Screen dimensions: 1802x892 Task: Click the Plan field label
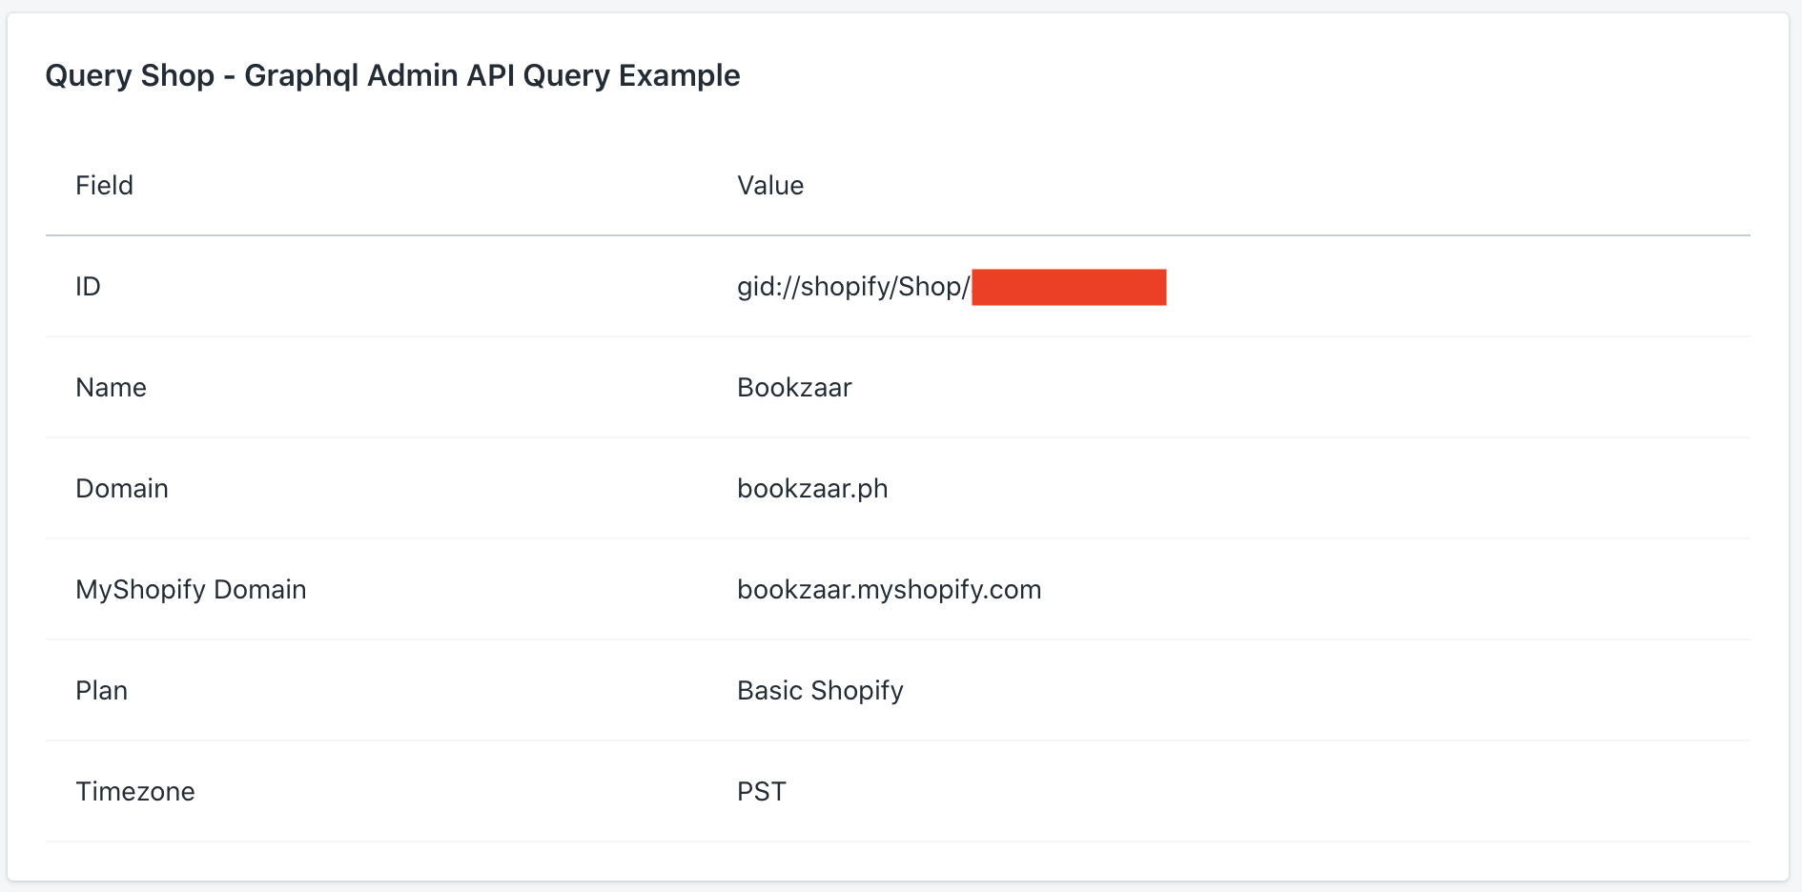[x=102, y=690]
